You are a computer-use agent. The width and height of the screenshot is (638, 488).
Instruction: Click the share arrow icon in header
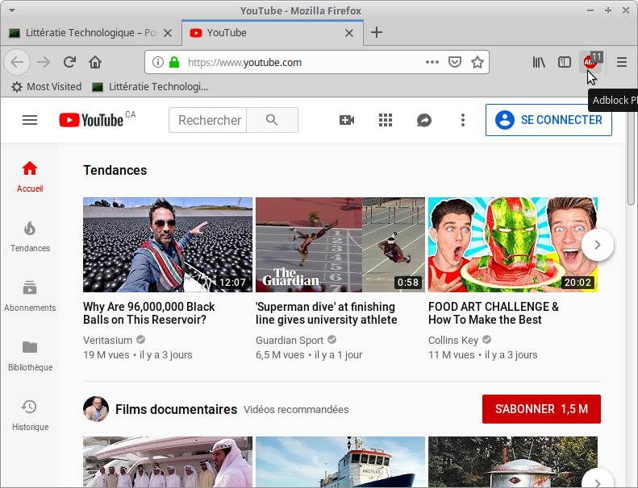(424, 120)
